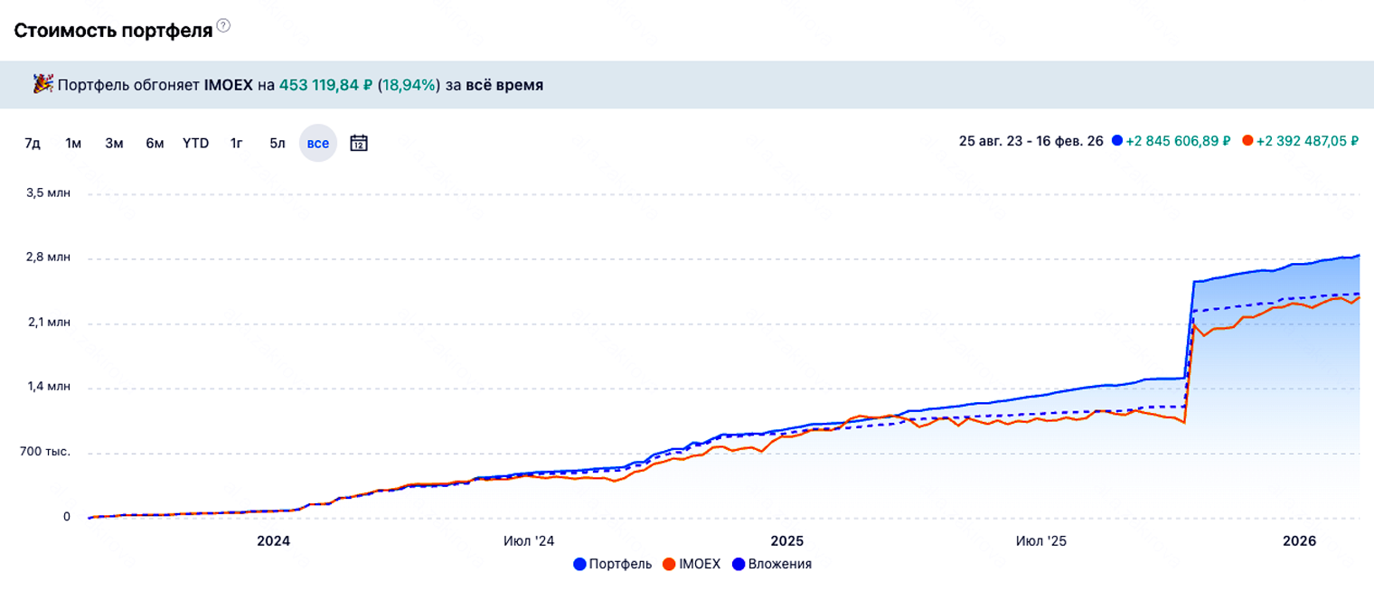Click the всё время period link
The height and width of the screenshot is (600, 1374).
[504, 85]
